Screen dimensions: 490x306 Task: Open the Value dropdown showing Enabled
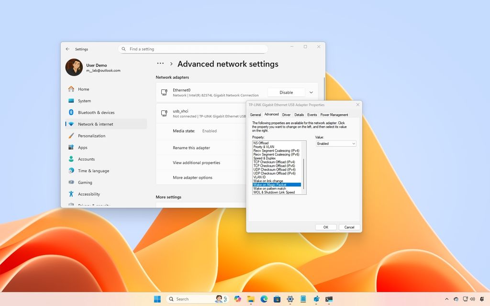335,143
